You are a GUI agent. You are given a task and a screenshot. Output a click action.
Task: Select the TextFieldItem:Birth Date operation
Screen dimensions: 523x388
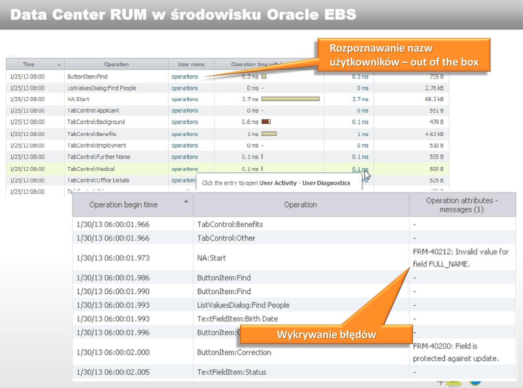238,319
